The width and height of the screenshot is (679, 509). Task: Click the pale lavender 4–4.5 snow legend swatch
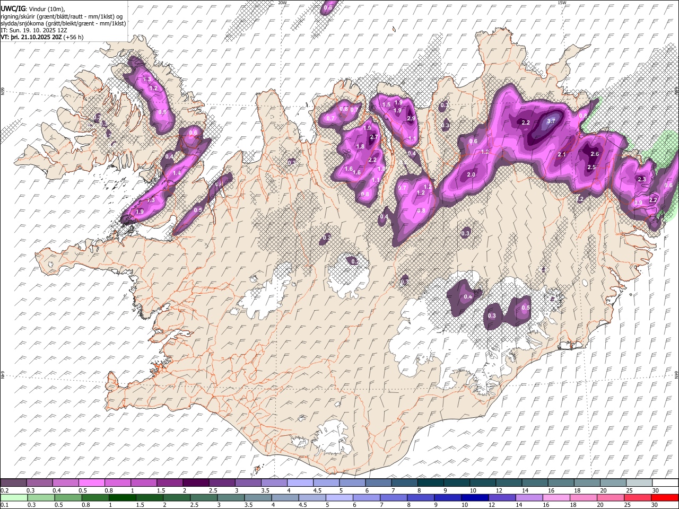(300, 483)
